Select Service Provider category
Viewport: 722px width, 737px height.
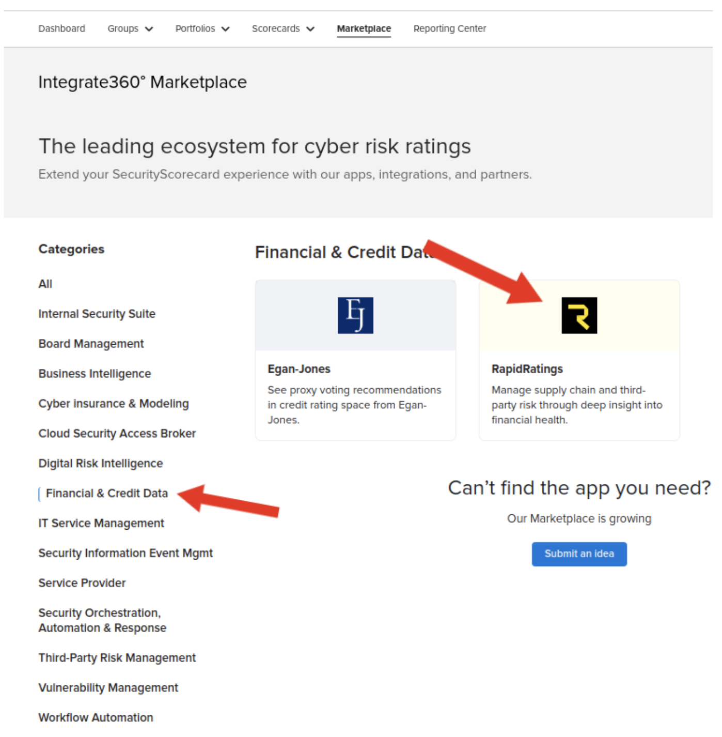[82, 583]
